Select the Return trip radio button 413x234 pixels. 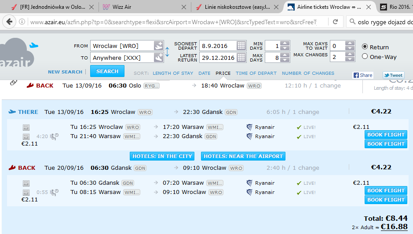365,47
